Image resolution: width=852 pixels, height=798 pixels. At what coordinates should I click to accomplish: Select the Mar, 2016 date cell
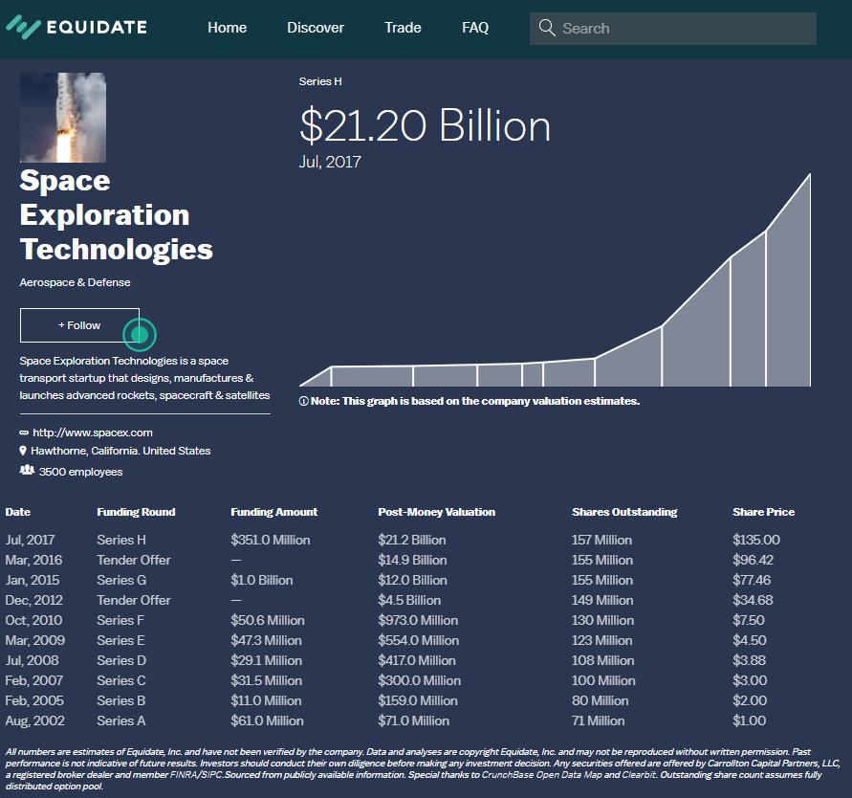[x=33, y=560]
